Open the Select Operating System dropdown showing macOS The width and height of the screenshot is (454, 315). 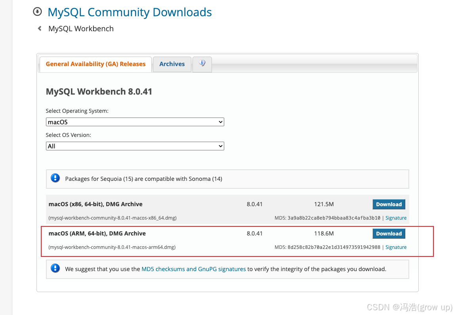(135, 122)
